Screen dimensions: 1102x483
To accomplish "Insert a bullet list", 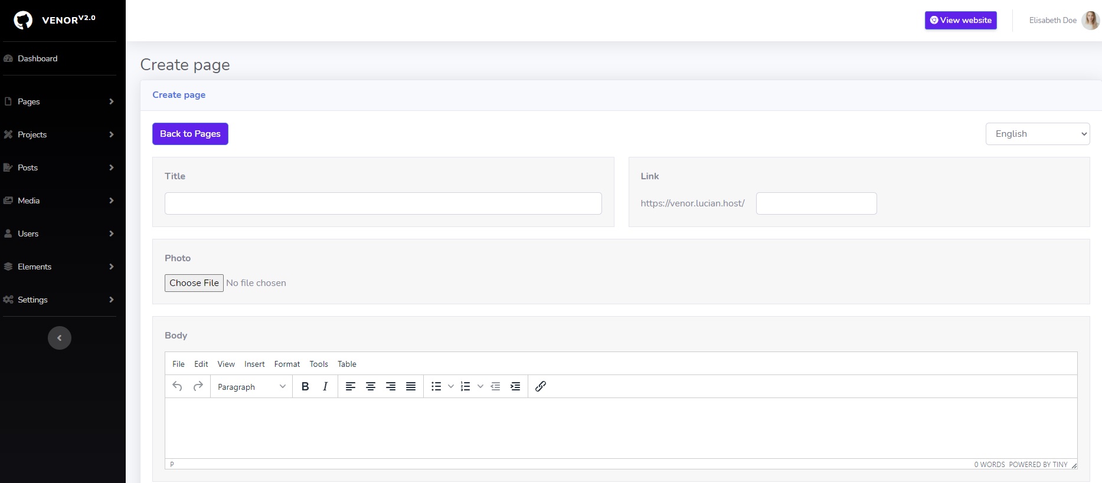I will (x=436, y=386).
